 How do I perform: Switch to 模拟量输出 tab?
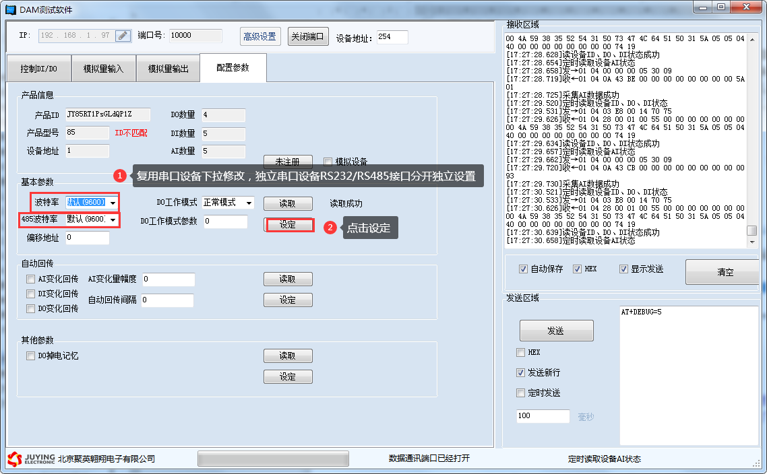(x=168, y=69)
